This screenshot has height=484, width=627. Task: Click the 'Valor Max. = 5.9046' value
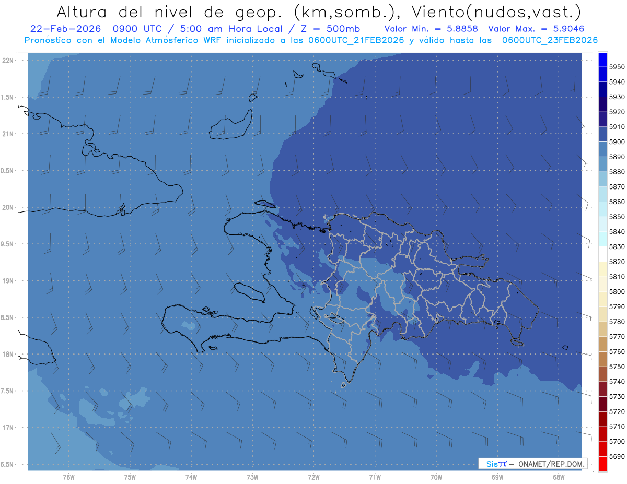[536, 29]
